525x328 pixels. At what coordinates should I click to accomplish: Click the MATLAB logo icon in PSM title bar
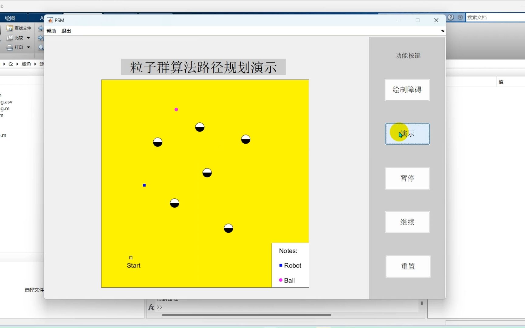[50, 20]
